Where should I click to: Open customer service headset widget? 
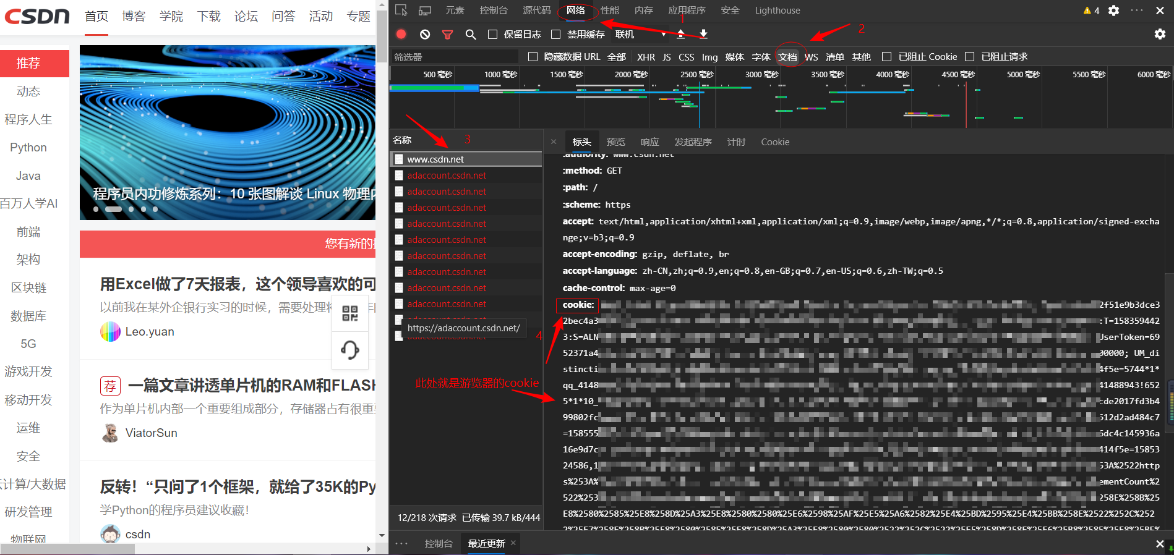pos(350,350)
